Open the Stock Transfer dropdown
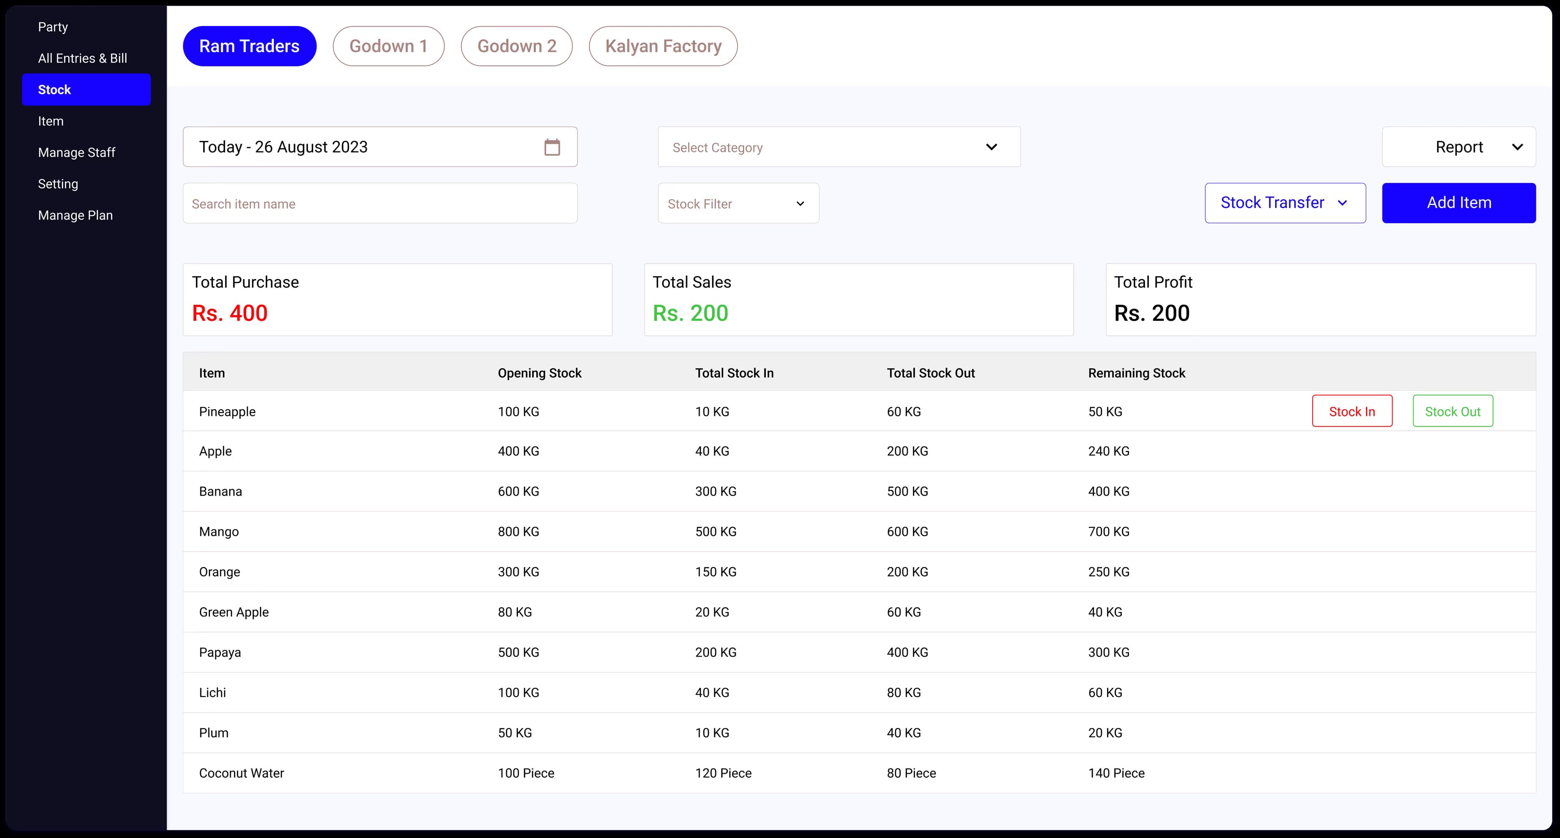Viewport: 1560px width, 838px height. coord(1285,203)
